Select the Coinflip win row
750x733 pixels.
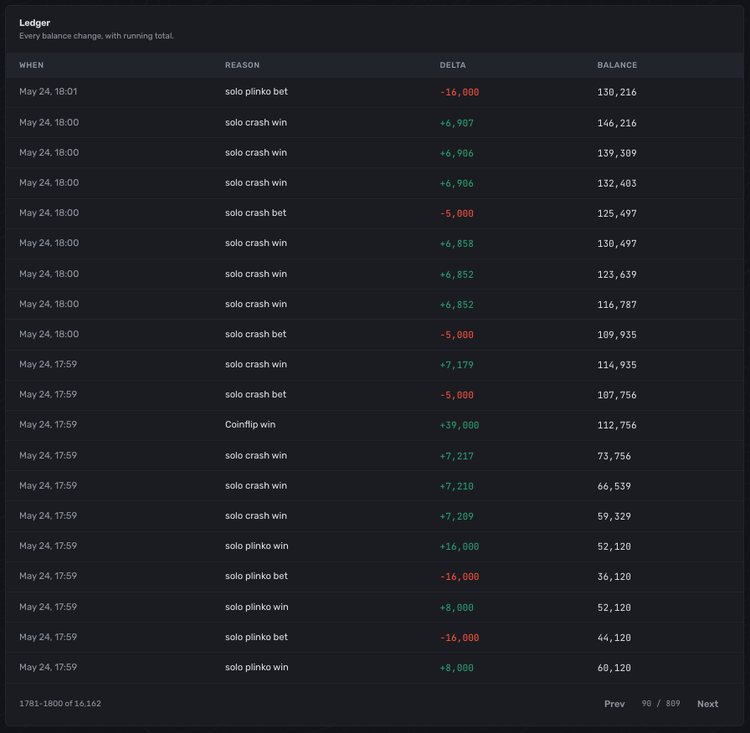point(374,425)
